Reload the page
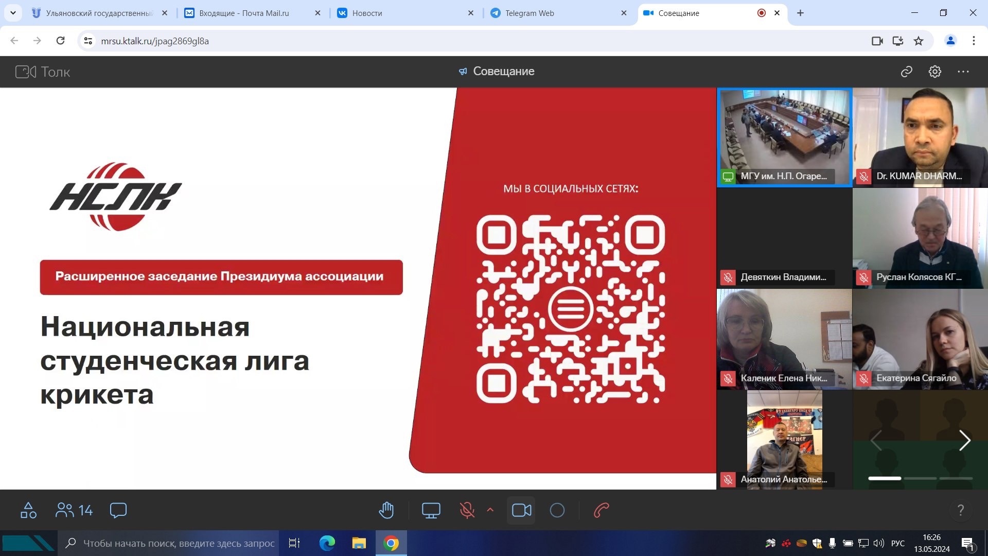Image resolution: width=988 pixels, height=556 pixels. pos(60,41)
